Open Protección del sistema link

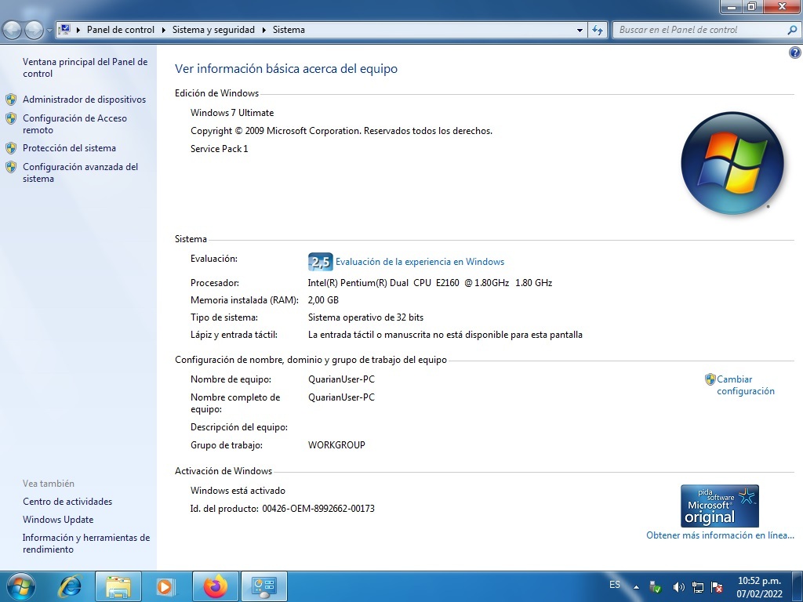coord(69,148)
